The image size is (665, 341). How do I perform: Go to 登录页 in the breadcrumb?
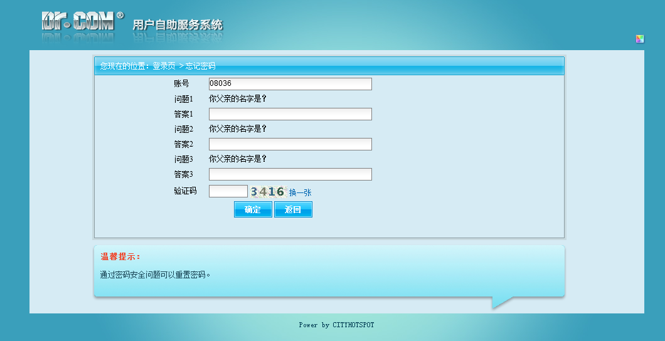[164, 66]
